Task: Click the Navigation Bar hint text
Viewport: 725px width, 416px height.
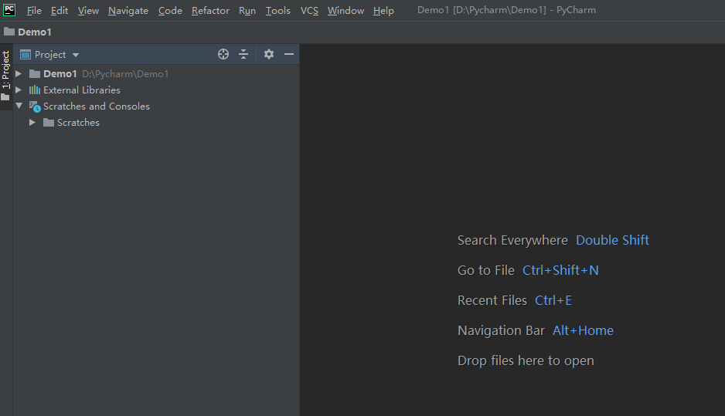Action: click(x=501, y=330)
